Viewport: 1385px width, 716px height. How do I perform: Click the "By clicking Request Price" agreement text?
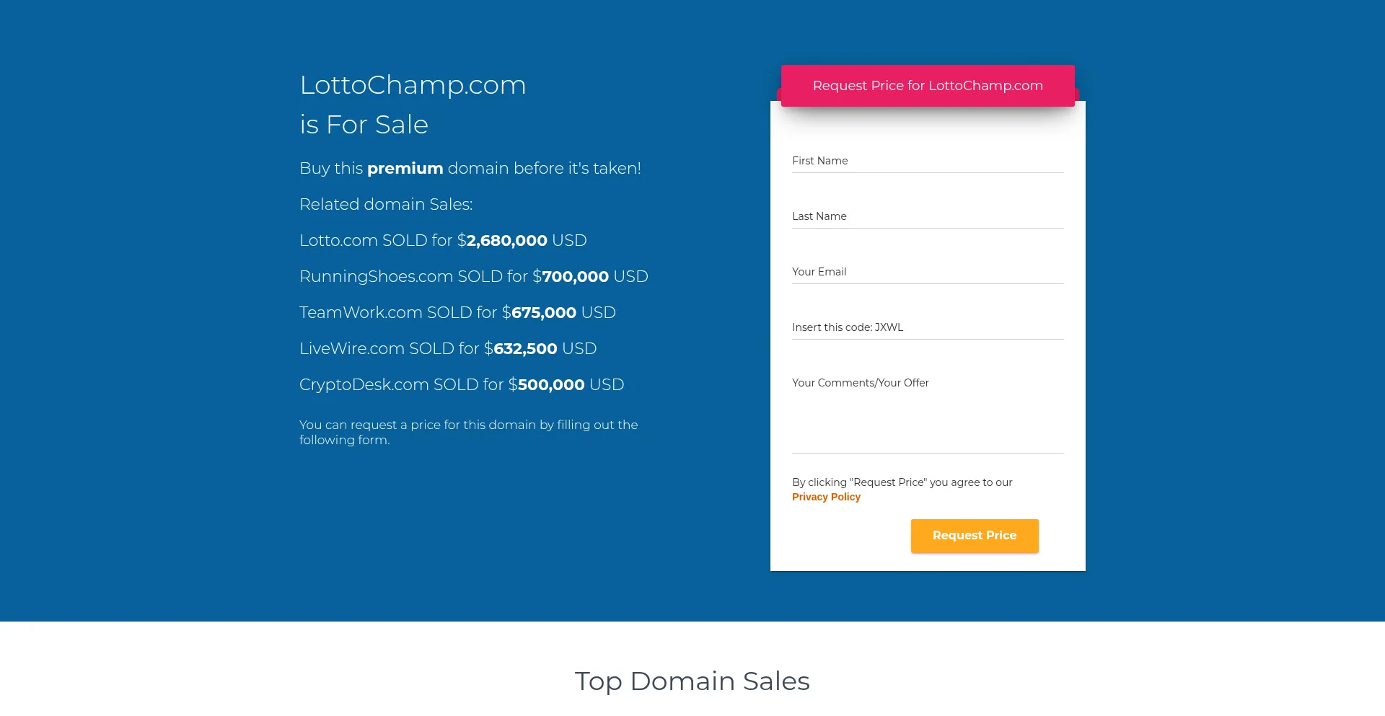coord(902,482)
